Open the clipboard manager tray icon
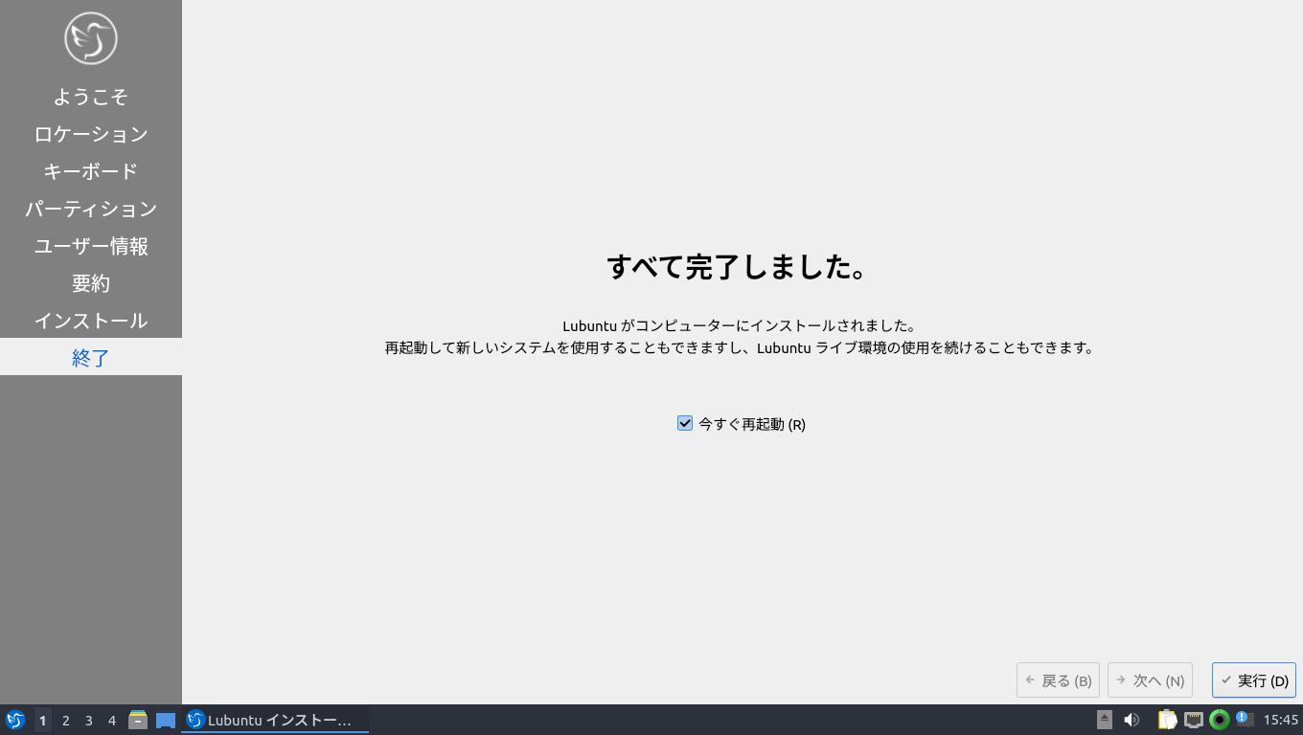1303x735 pixels. [x=1167, y=720]
